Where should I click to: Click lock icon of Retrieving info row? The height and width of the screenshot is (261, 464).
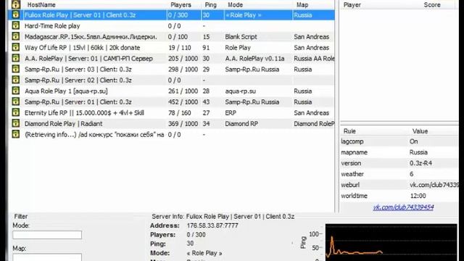16,134
